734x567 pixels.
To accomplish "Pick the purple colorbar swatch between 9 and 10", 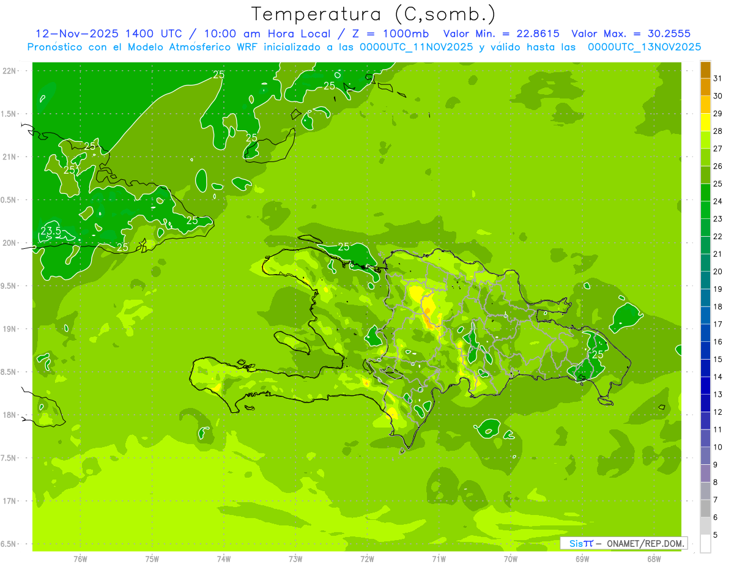I will point(705,456).
